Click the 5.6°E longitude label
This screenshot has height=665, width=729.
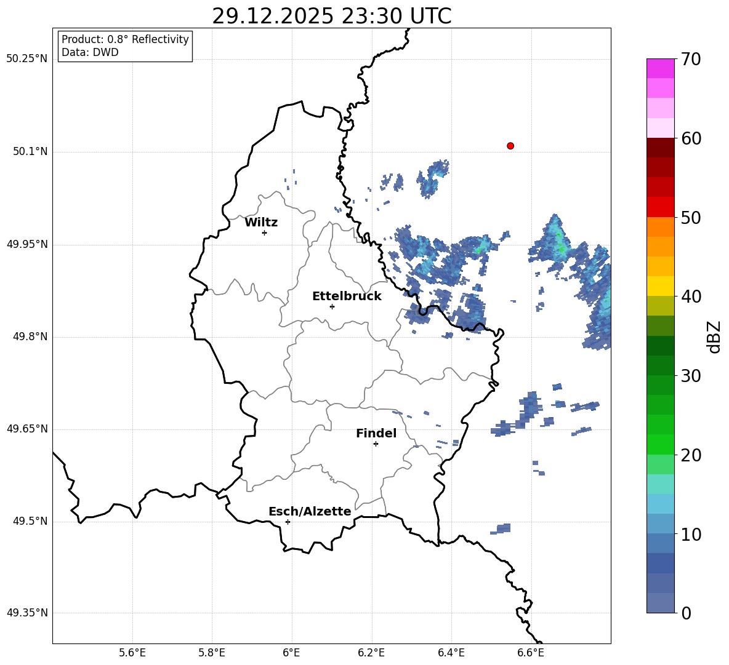click(x=132, y=653)
